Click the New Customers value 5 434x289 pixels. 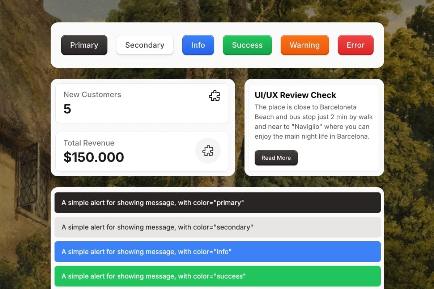tap(67, 109)
